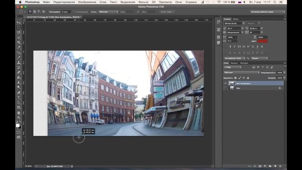The height and width of the screenshot is (170, 302).
Task: Toggle lock position icon
Action: tap(244, 78)
